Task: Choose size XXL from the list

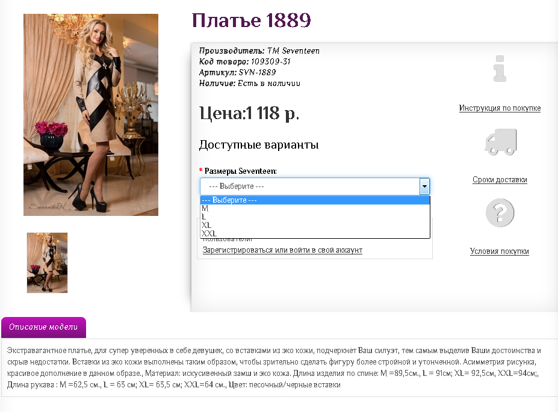Action: [x=315, y=233]
